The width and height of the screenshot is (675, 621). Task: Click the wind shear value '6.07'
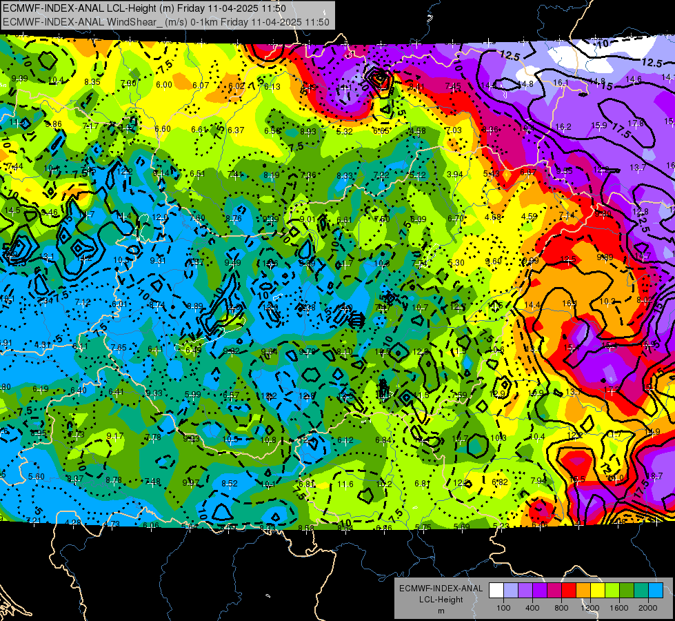(x=201, y=86)
